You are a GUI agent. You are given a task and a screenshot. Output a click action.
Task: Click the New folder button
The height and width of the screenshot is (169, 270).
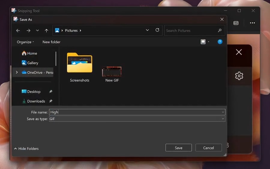click(x=51, y=42)
